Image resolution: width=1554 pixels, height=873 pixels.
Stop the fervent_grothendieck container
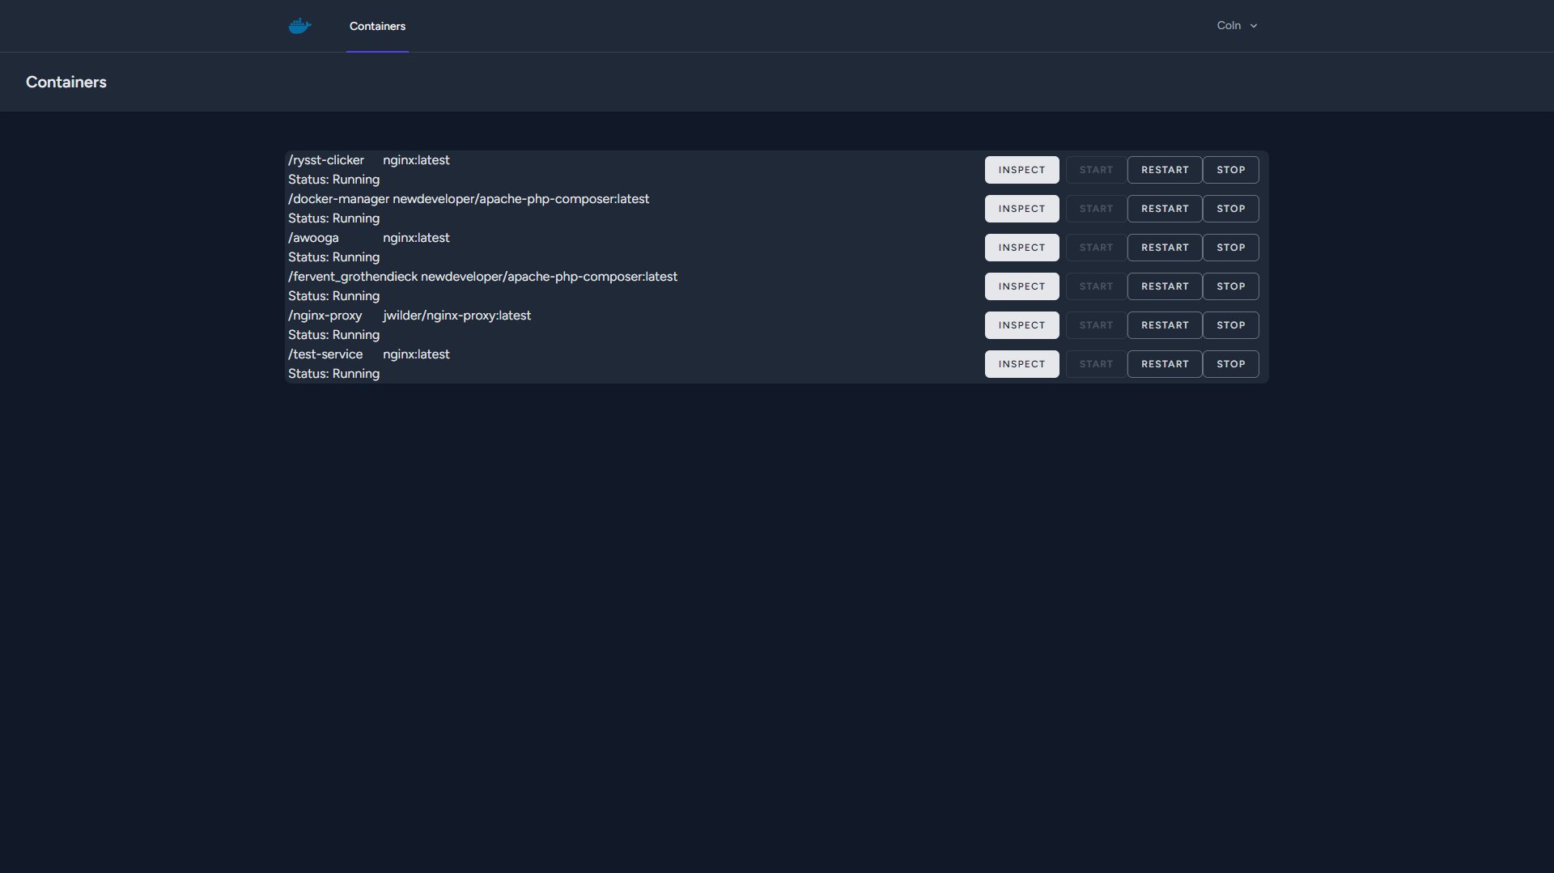click(x=1230, y=286)
